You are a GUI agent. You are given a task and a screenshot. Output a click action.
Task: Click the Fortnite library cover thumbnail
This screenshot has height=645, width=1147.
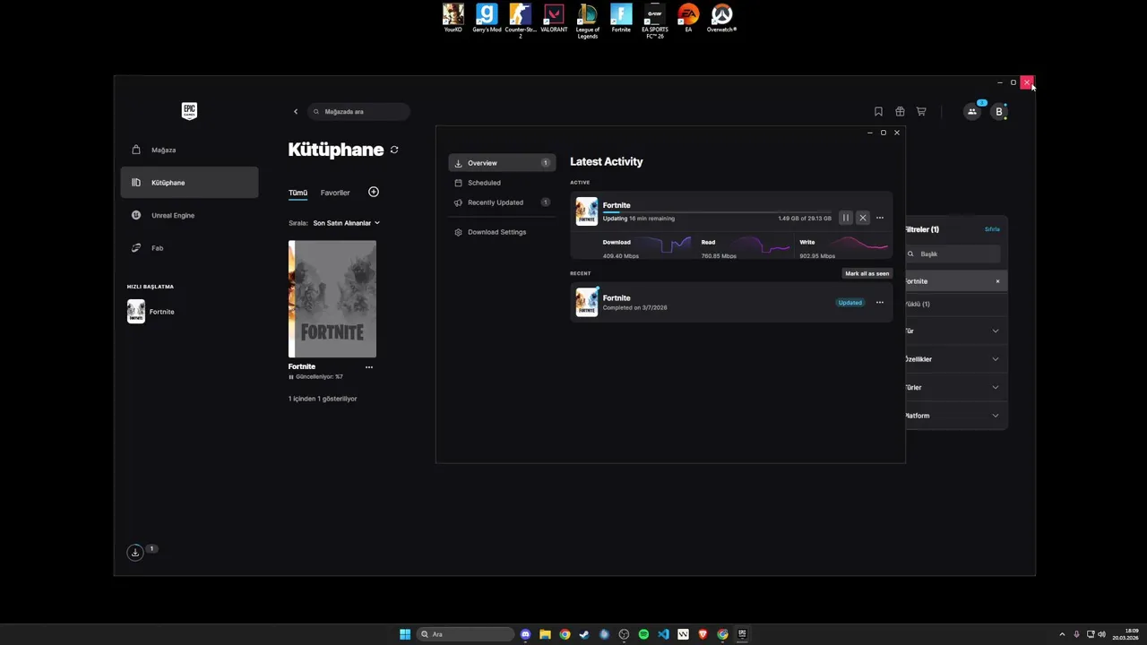(332, 299)
